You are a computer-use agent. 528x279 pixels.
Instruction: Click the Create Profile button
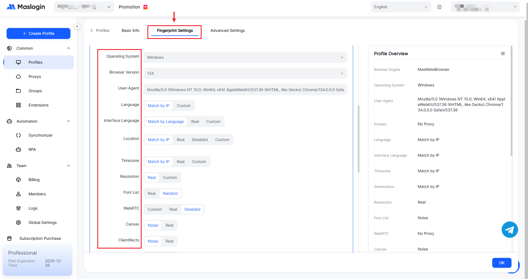(38, 33)
